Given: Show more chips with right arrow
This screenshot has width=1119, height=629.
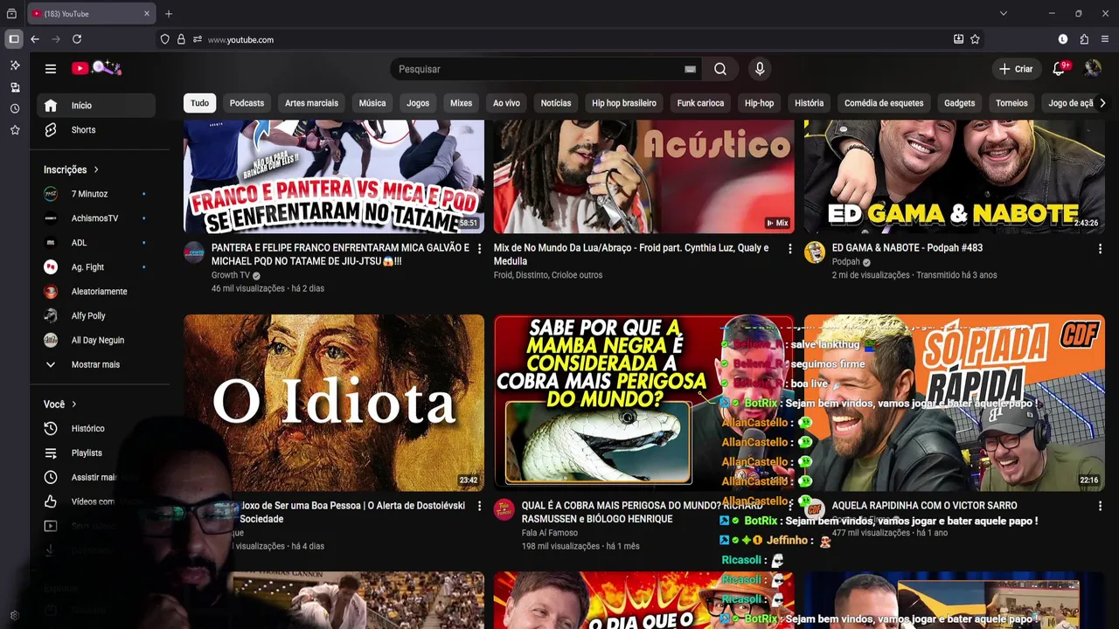Looking at the screenshot, I should [x=1102, y=103].
